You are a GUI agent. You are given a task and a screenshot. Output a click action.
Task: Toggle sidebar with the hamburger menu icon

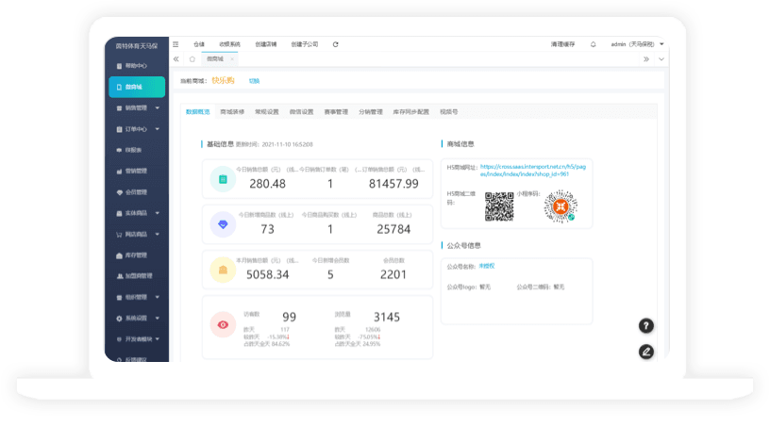click(176, 44)
